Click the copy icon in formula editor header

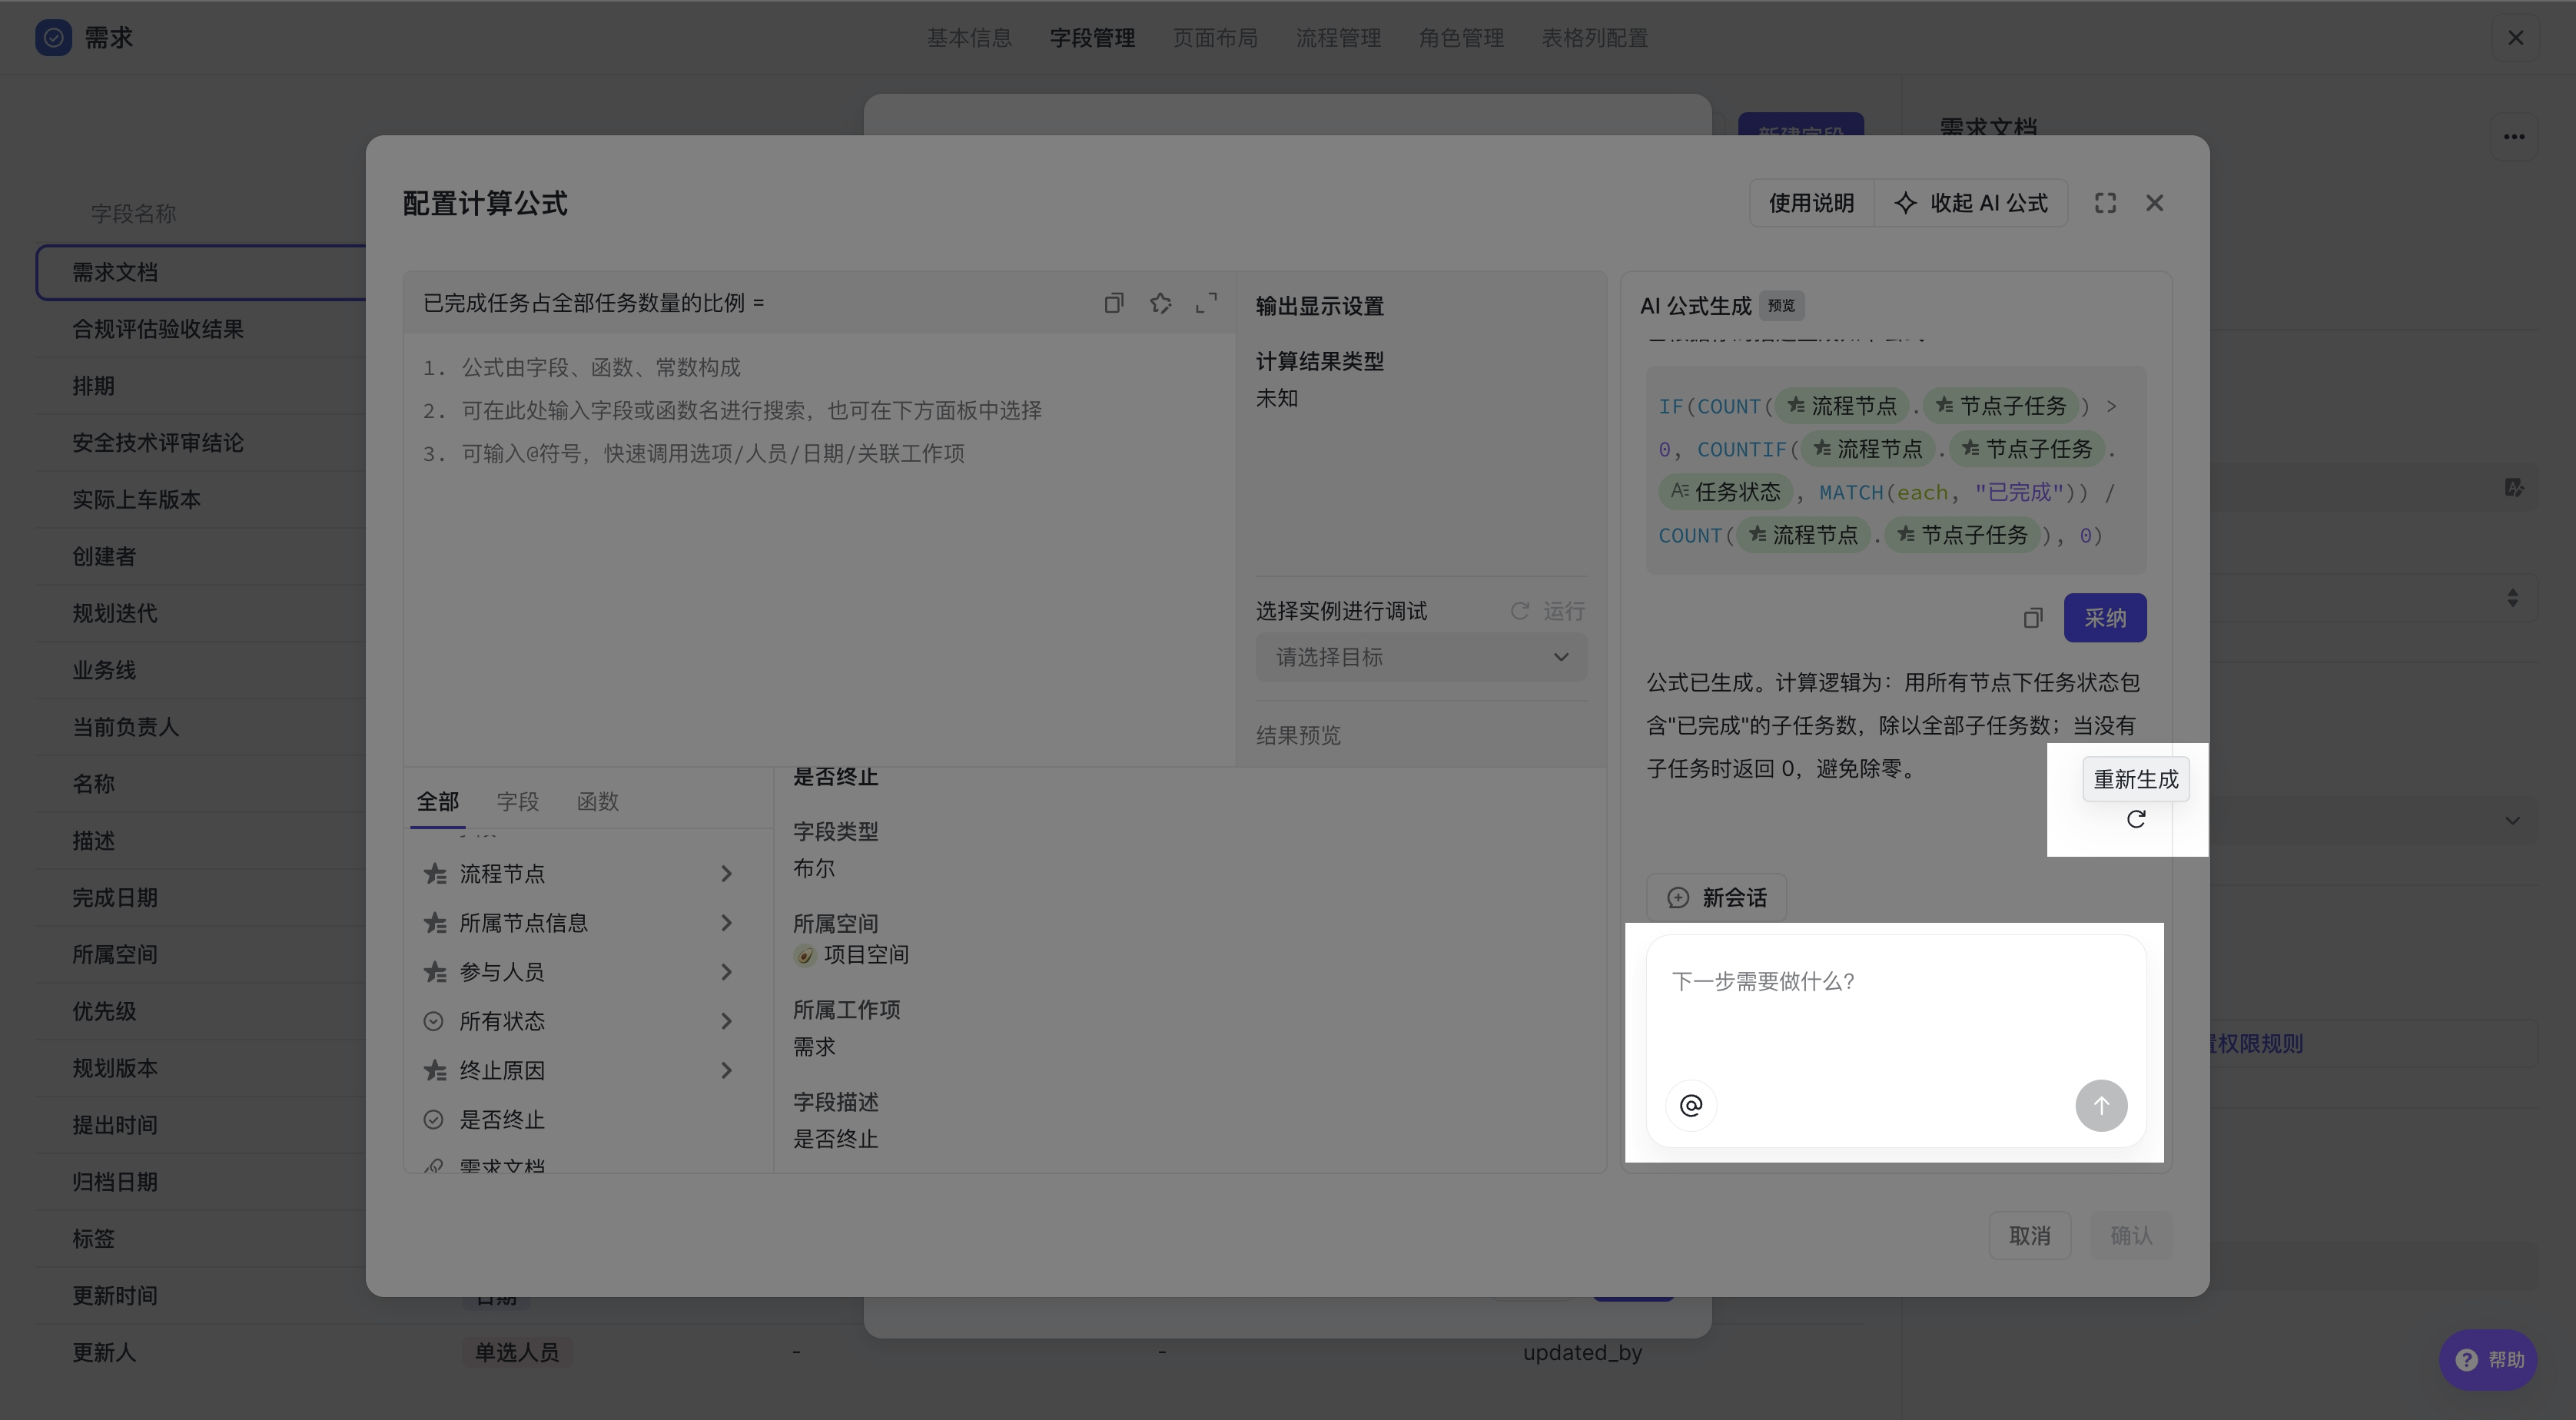(1113, 303)
